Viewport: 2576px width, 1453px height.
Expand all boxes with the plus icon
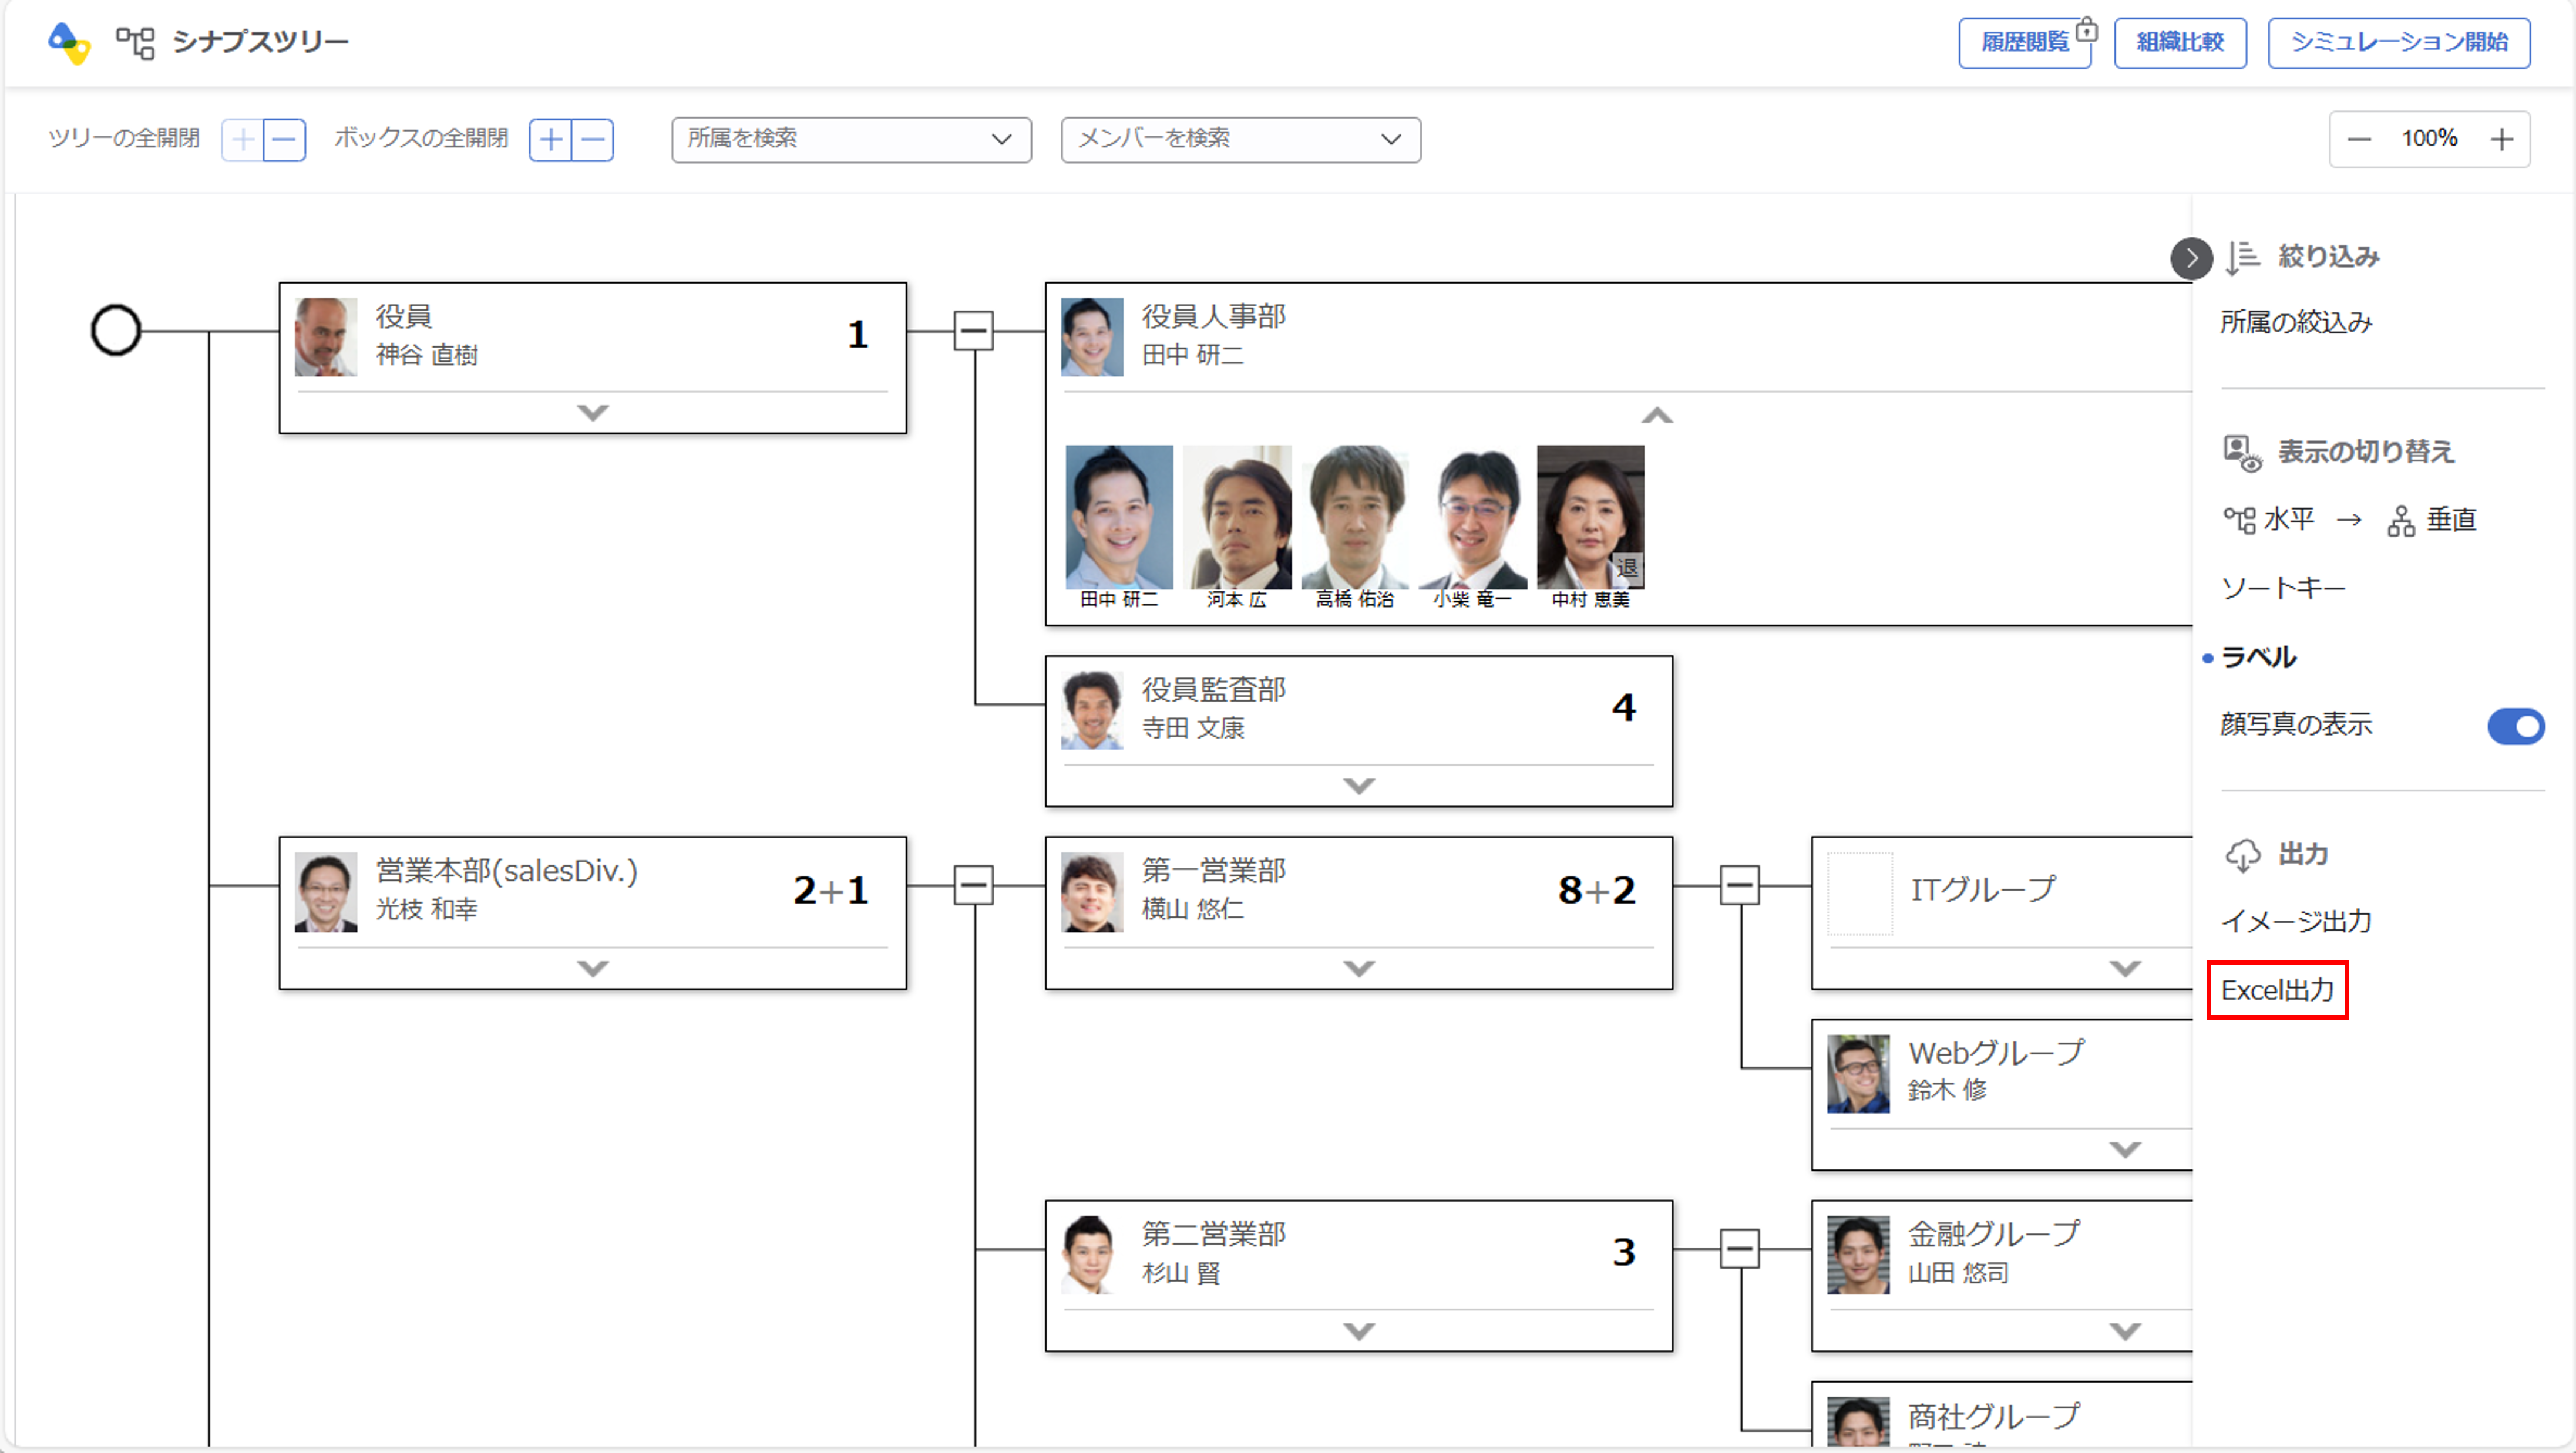pos(551,140)
